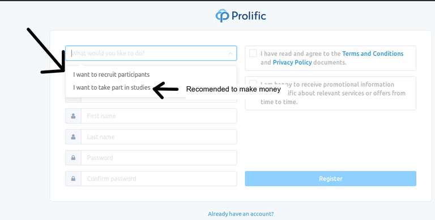Click the Prolific logo icon
Screen dimensions: 435x220
[222, 15]
